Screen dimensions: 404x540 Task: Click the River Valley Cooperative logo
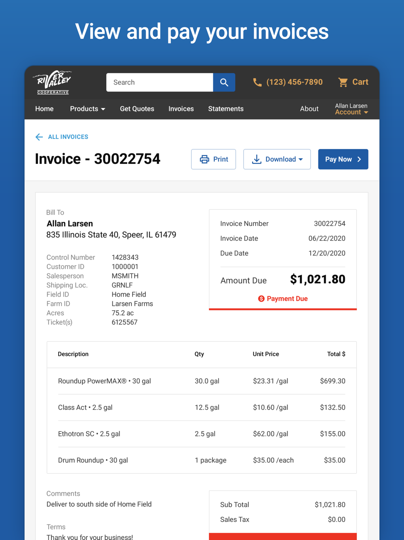(52, 82)
